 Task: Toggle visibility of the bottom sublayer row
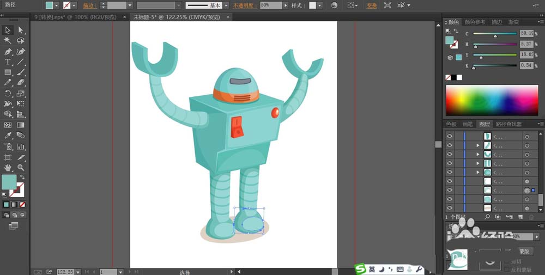point(450,208)
